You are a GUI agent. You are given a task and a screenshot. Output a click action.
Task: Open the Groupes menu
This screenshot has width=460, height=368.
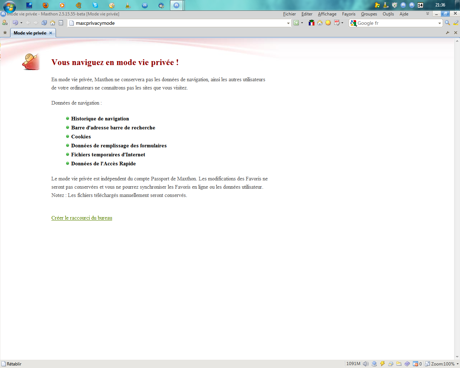point(369,14)
